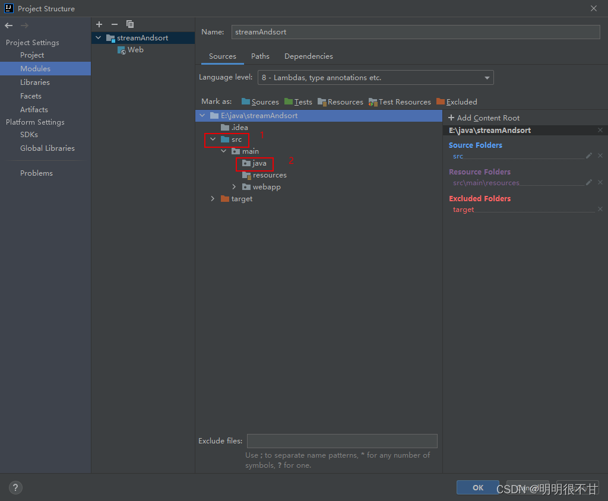Edit the src source folder properties
The width and height of the screenshot is (608, 501).
[x=588, y=156]
